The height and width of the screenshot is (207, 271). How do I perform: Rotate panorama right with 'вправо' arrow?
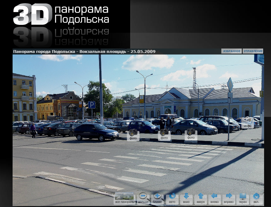tap(229, 198)
